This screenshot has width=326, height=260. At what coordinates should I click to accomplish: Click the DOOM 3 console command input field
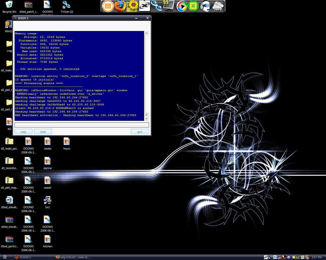click(82, 125)
